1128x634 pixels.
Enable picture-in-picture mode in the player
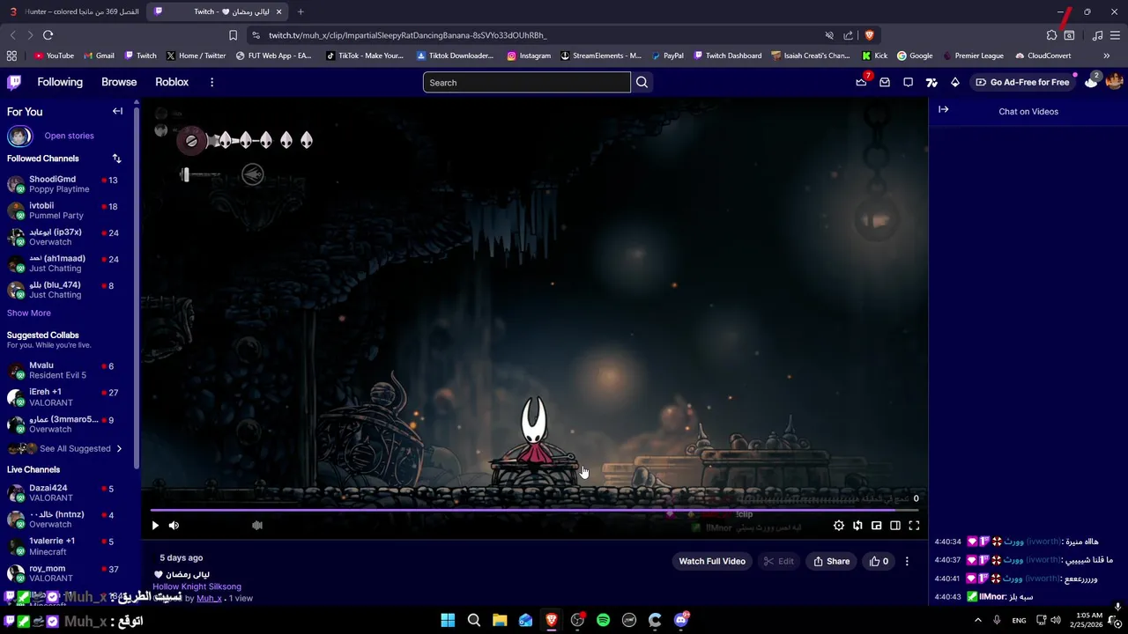[x=877, y=526]
